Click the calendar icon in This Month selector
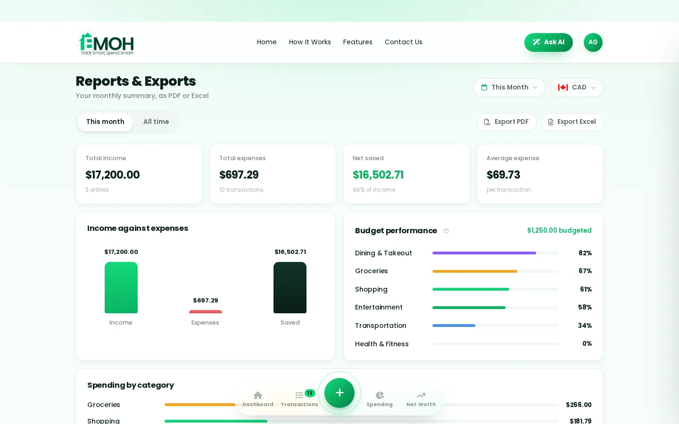 (x=484, y=88)
